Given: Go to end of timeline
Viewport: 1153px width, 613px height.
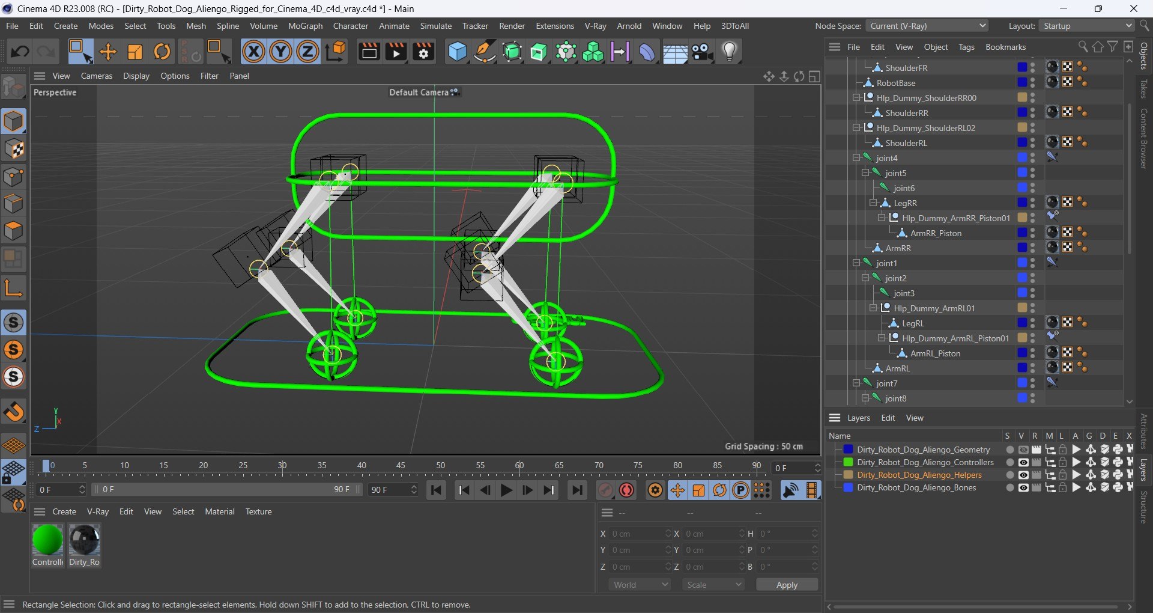Looking at the screenshot, I should 577,490.
